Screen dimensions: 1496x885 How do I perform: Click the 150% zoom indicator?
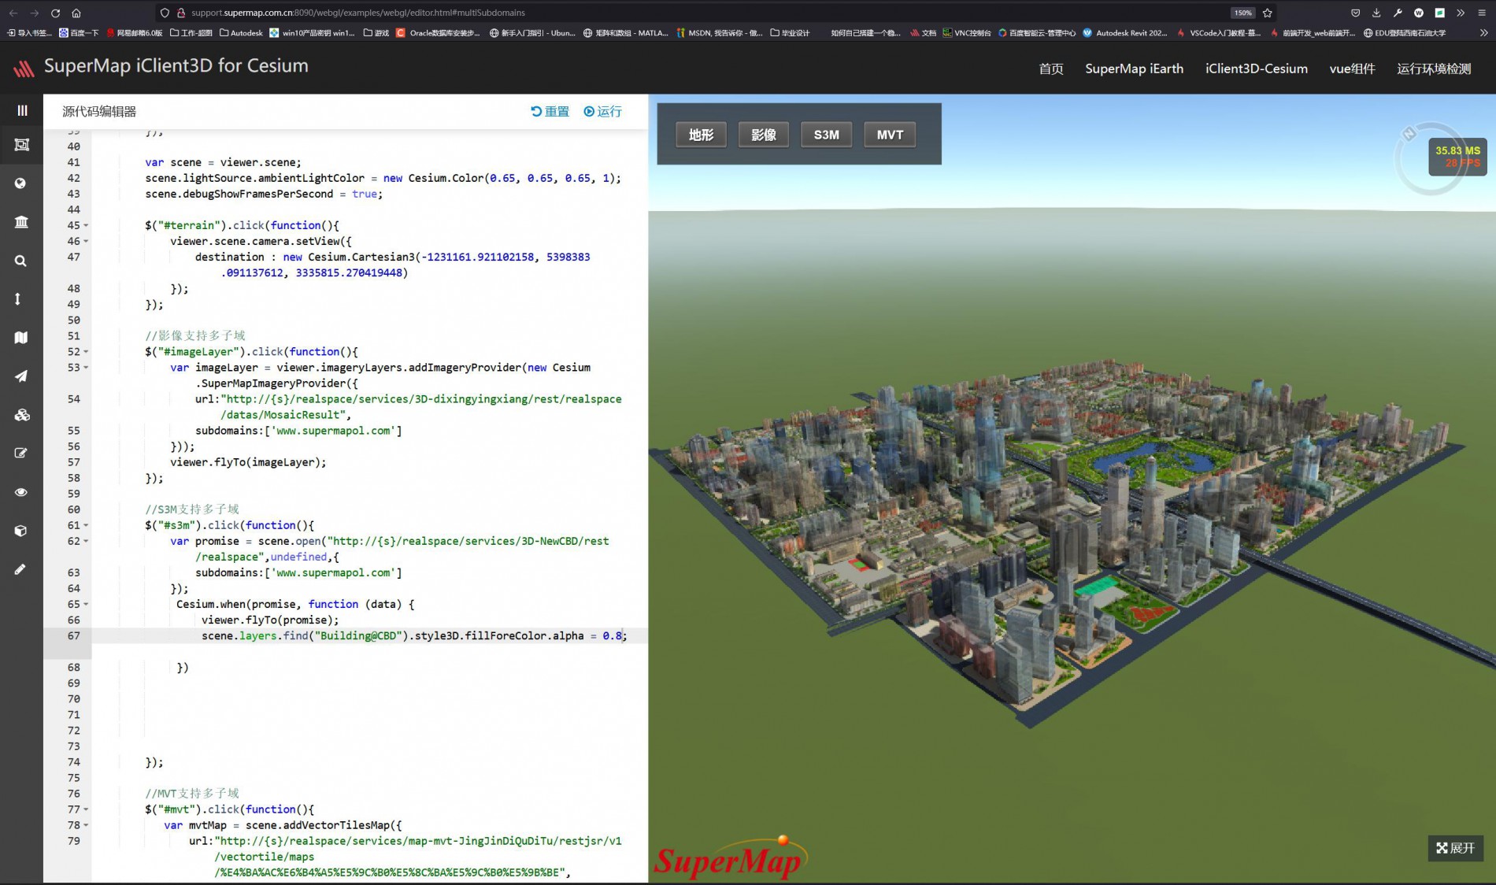[x=1242, y=13]
